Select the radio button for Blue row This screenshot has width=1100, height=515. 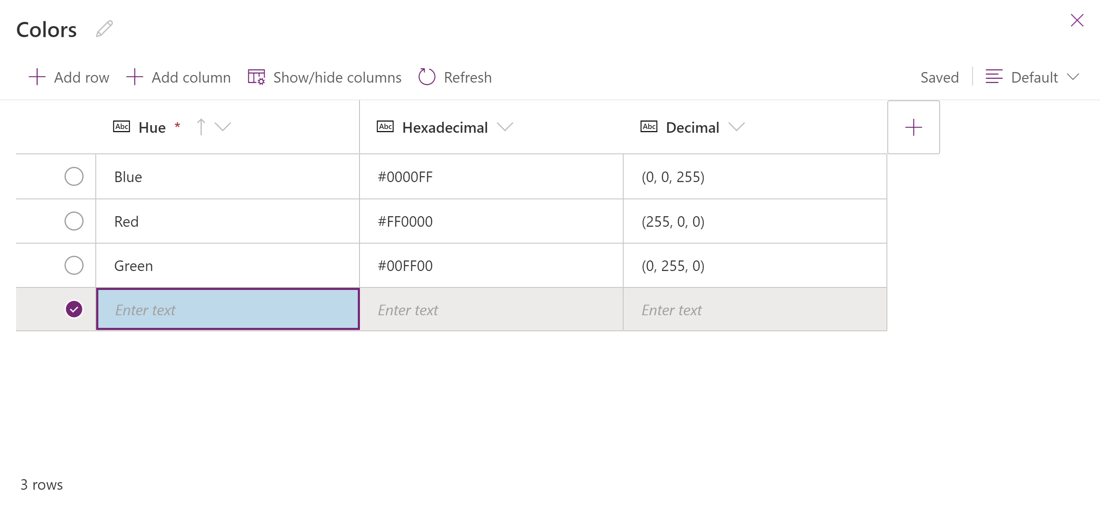[x=74, y=177]
